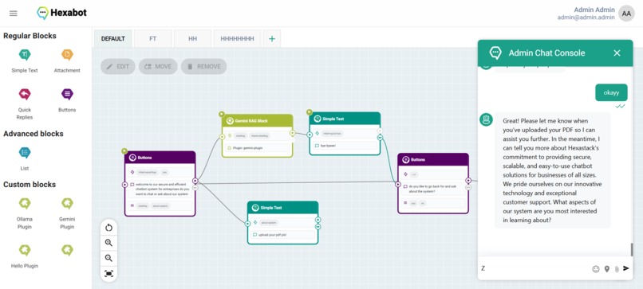Switch to the HH flow tab

pos(193,39)
